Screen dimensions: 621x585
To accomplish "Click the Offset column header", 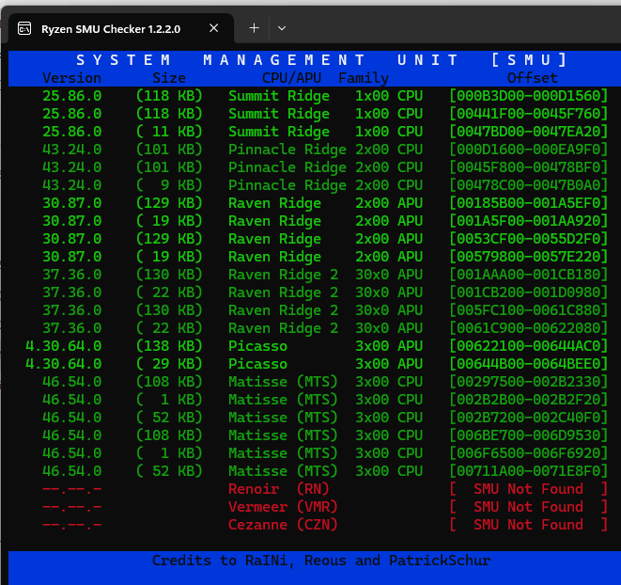I will coord(532,78).
